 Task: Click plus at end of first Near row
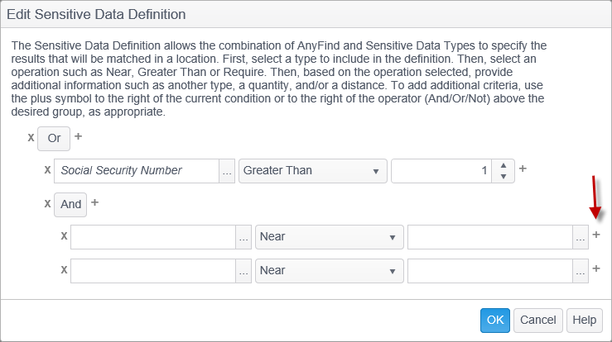point(596,235)
